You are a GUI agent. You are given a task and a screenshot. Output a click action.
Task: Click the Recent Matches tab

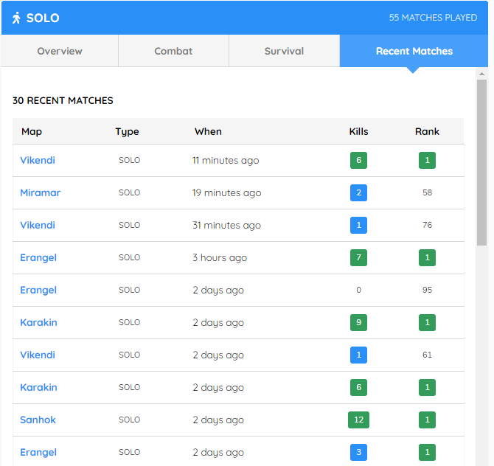click(414, 51)
